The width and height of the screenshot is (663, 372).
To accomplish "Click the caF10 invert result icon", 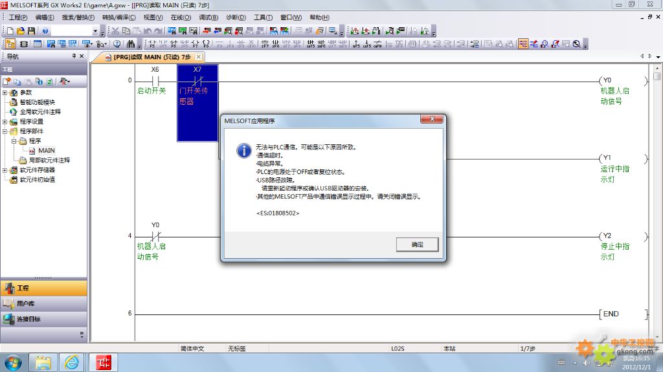I will coord(377,44).
